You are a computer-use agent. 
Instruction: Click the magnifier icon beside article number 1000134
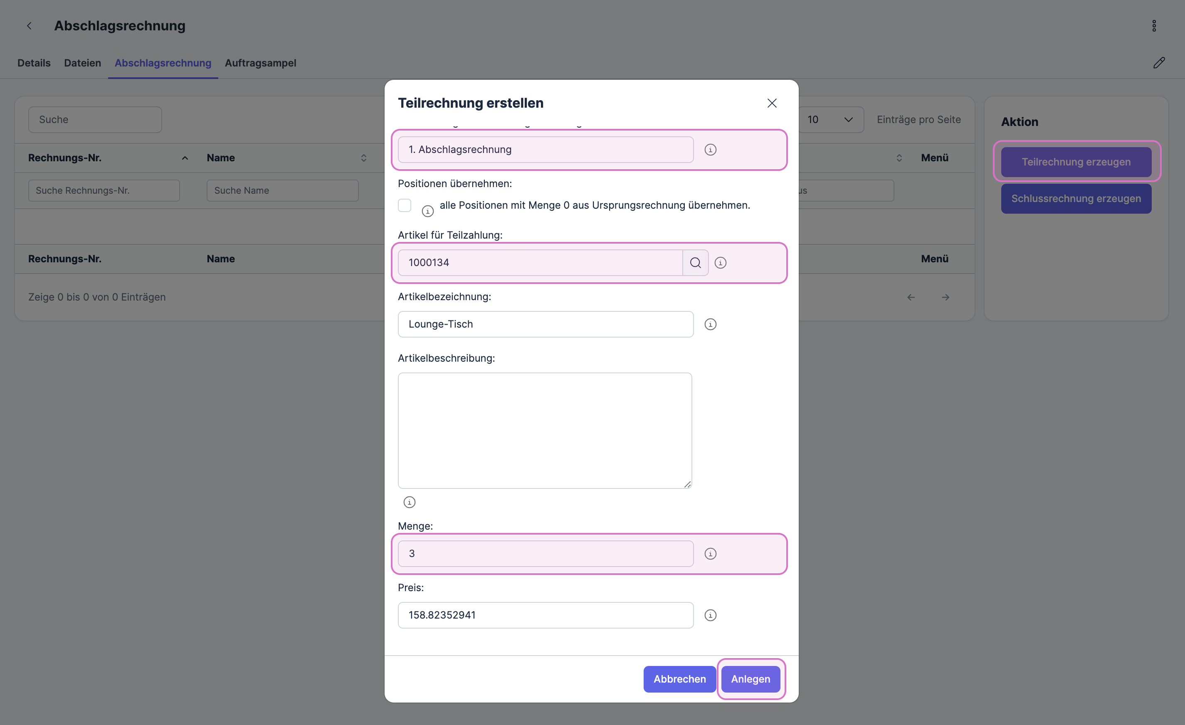click(x=695, y=262)
